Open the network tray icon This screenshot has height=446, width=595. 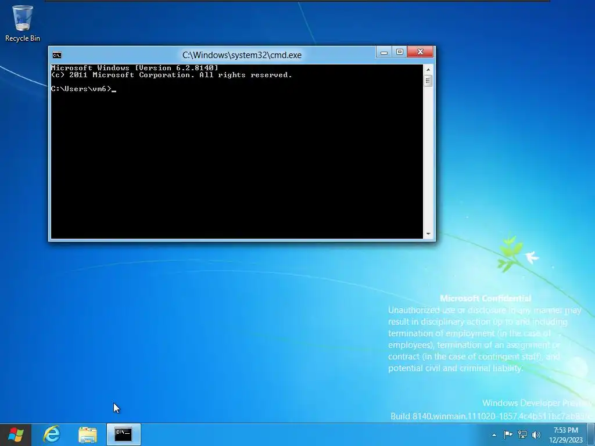coord(522,434)
